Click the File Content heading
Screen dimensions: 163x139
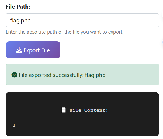[89, 110]
